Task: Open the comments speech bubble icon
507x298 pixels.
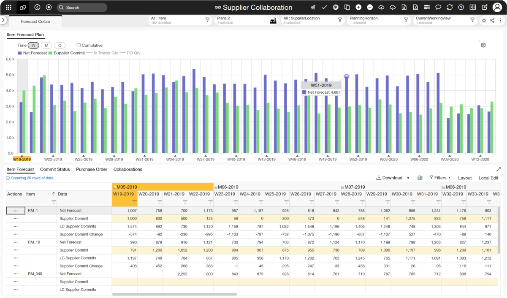Action: click(x=438, y=7)
